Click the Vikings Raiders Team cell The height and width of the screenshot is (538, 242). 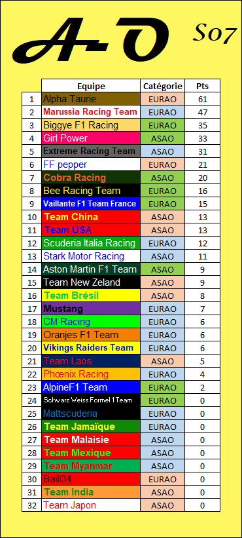91,348
